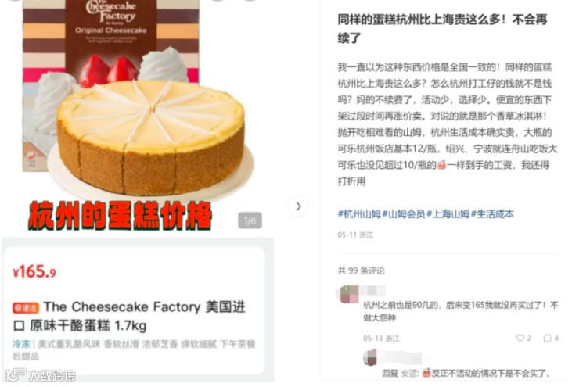This screenshot has width=572, height=387.
Task: Open the #山姆会员 hashtag
Action: [404, 214]
